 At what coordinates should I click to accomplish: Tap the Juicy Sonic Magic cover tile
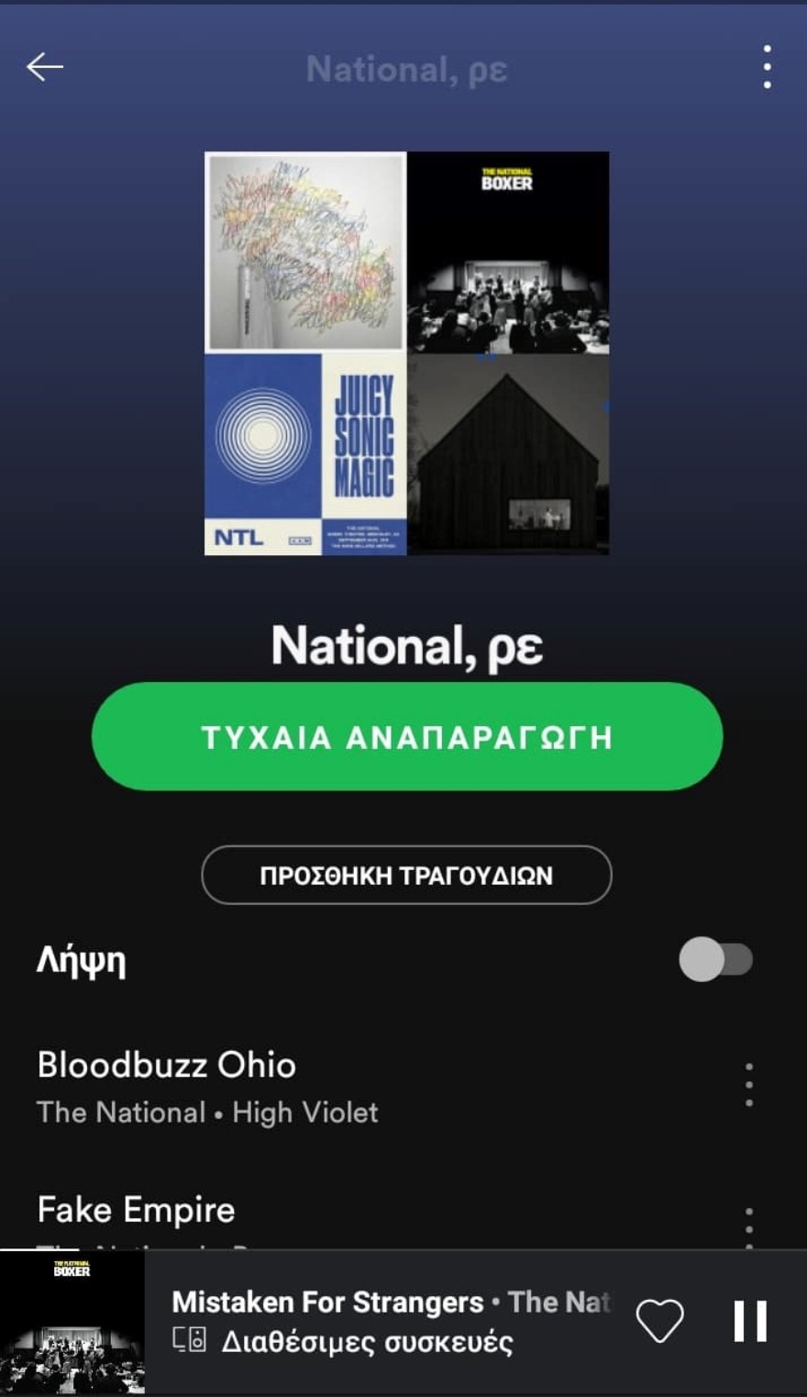point(305,454)
